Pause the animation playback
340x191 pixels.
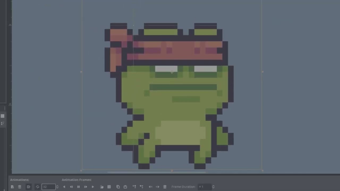click(x=78, y=187)
